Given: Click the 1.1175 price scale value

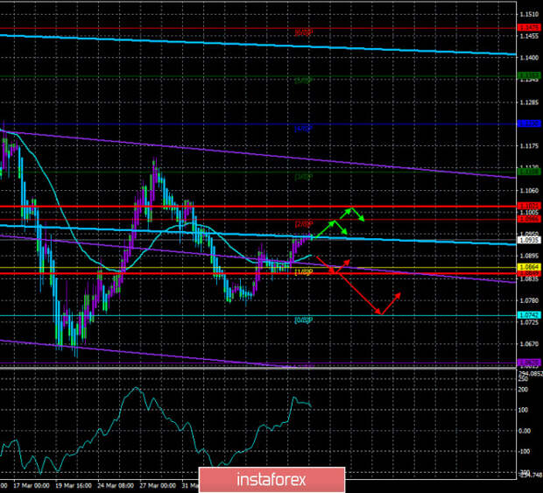Looking at the screenshot, I should tap(530, 146).
